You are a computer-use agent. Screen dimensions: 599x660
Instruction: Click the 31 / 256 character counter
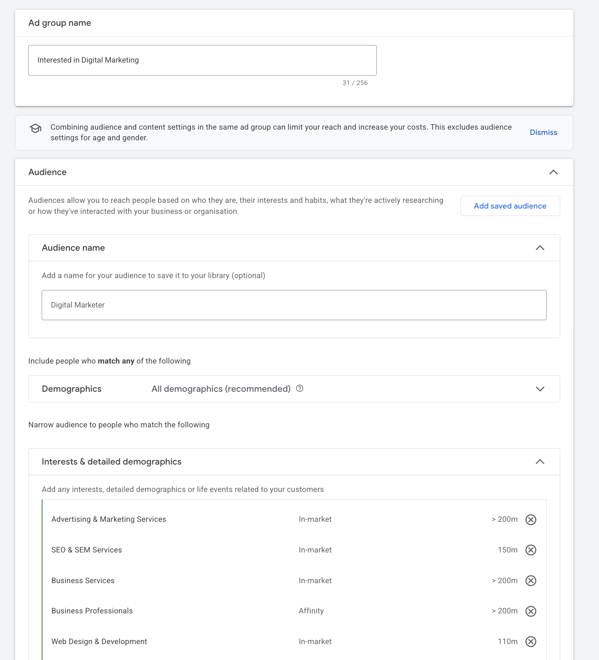point(355,83)
